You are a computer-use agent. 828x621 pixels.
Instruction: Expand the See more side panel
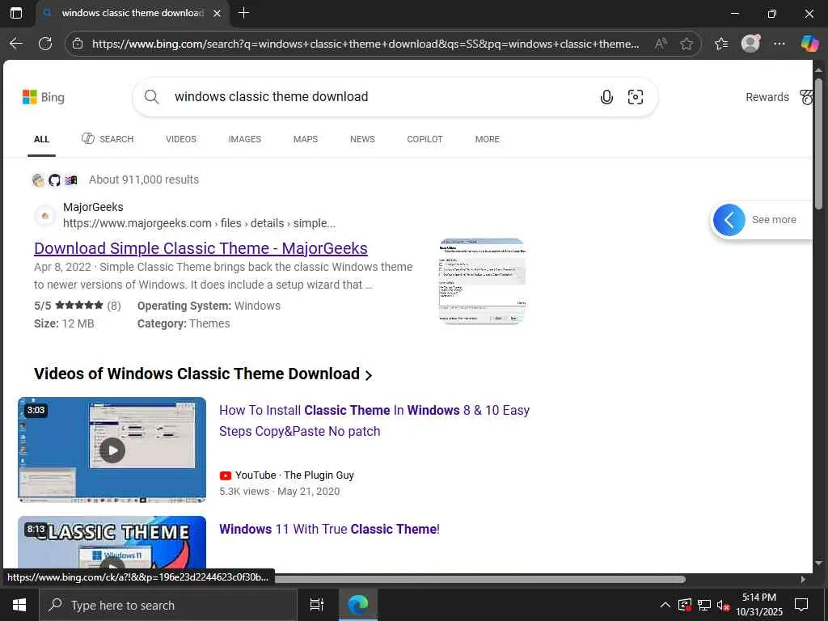[760, 220]
